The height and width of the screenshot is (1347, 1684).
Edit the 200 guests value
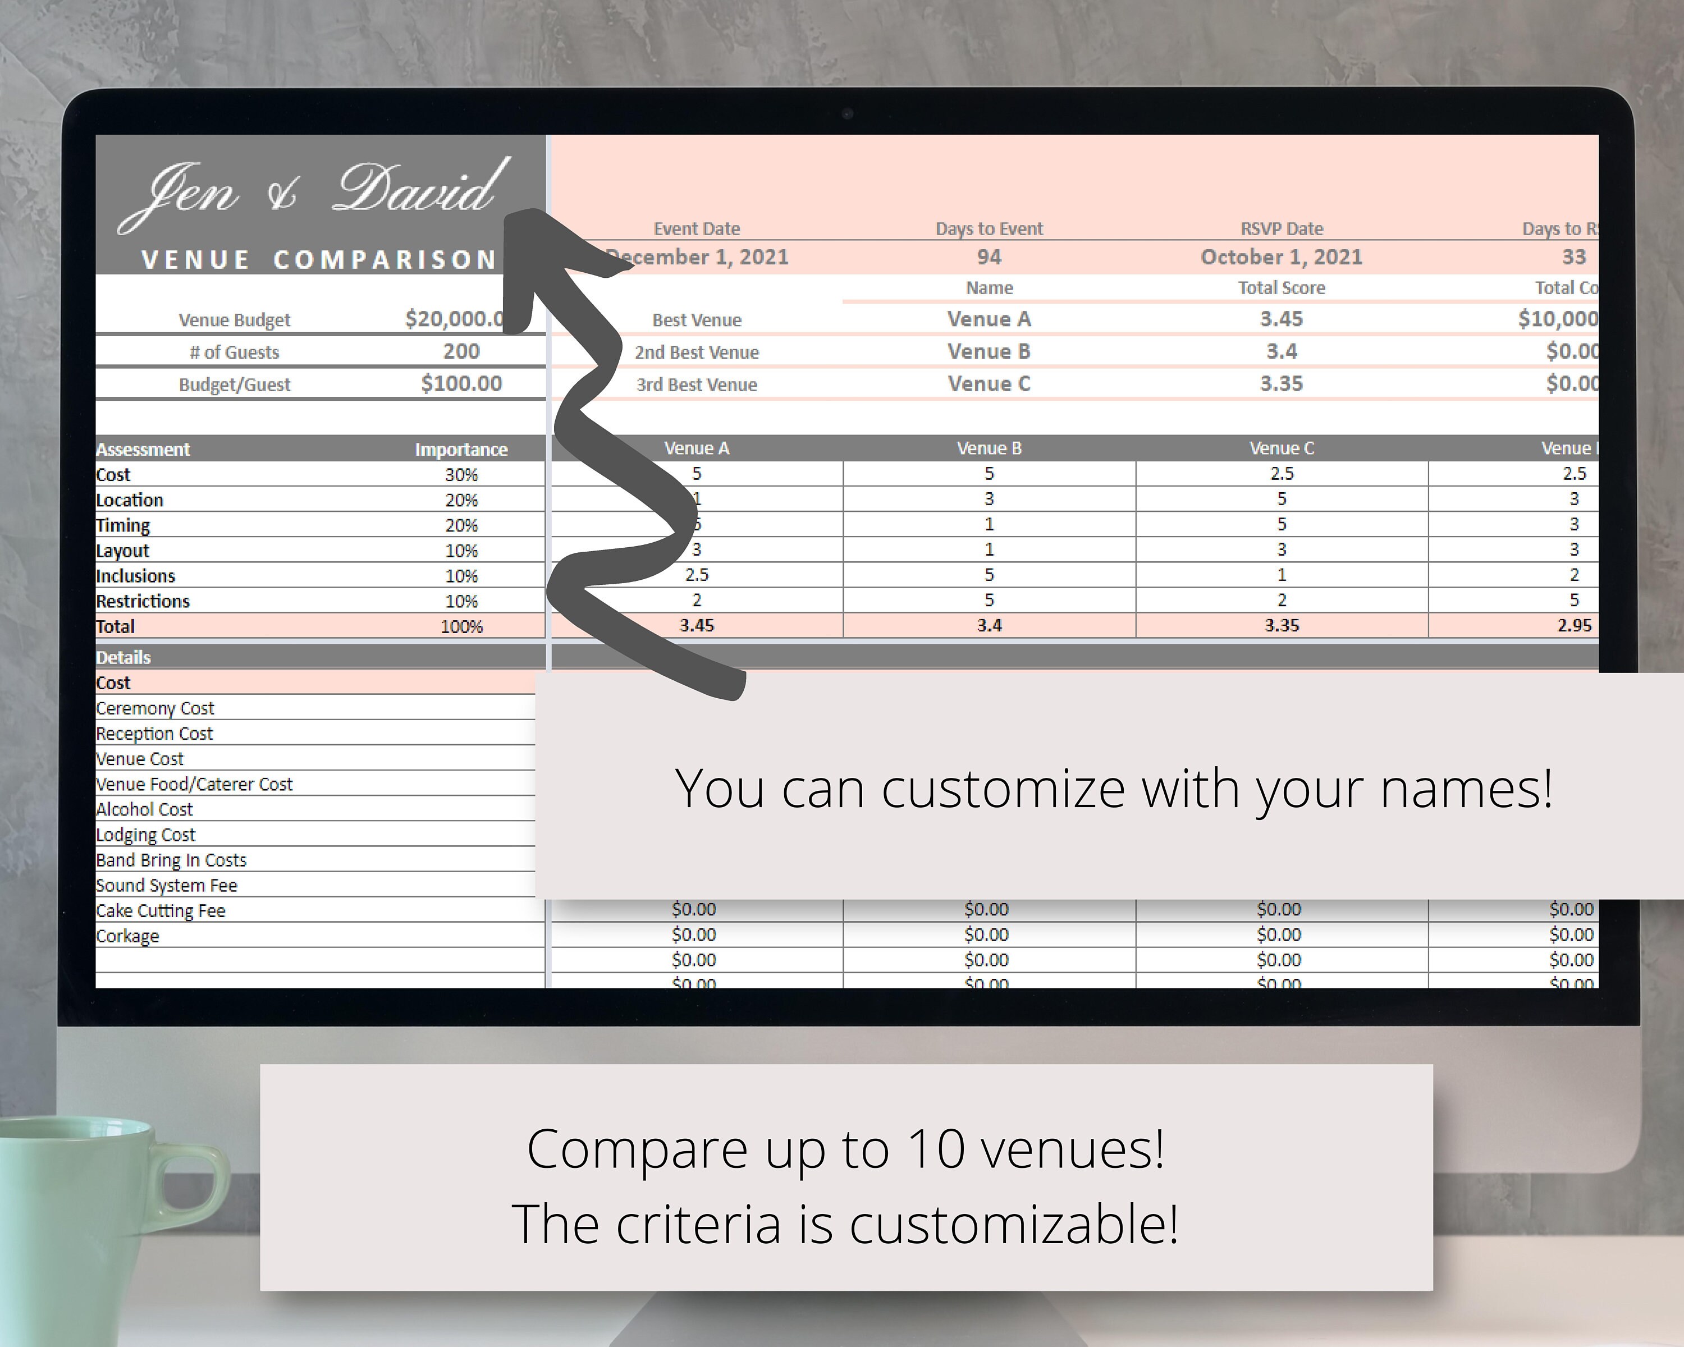(x=461, y=351)
